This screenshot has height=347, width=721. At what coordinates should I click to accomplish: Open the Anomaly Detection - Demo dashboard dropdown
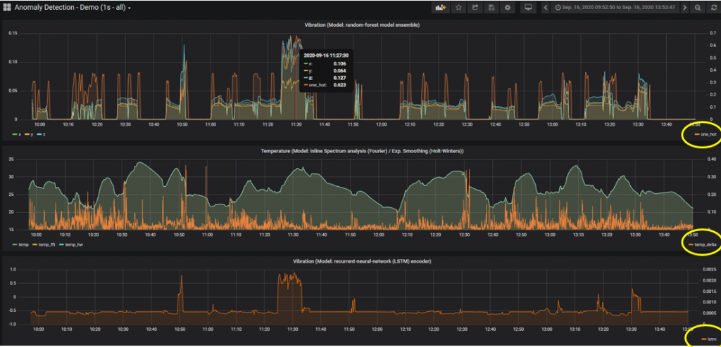[x=73, y=7]
